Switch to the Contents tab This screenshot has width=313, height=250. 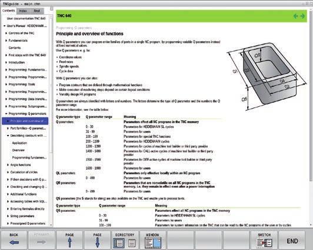click(x=9, y=11)
